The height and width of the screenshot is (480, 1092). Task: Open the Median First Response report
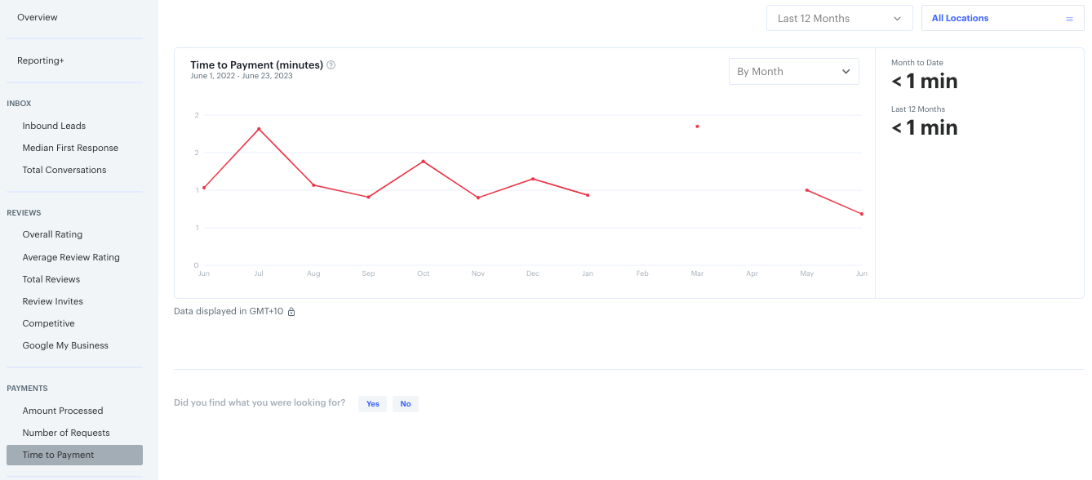click(70, 147)
